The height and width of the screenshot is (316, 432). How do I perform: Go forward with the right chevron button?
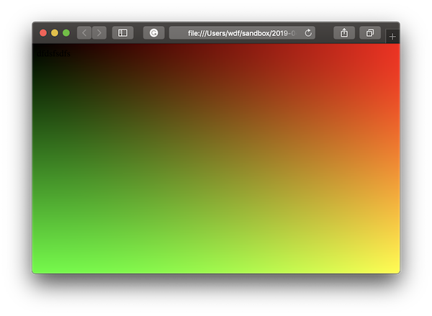click(x=99, y=33)
